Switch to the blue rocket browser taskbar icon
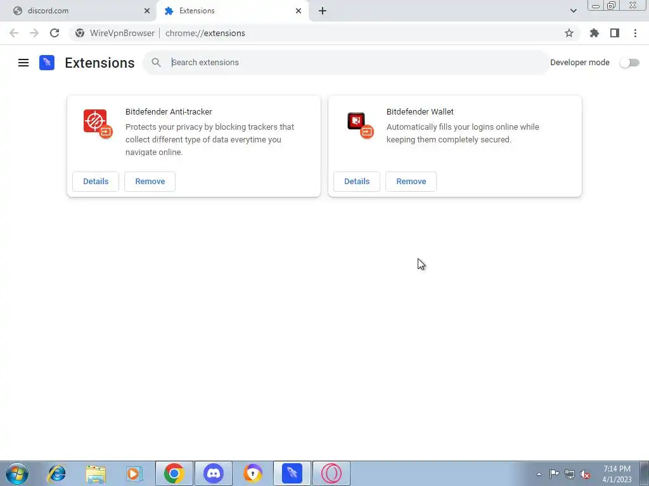649x486 pixels. (292, 473)
